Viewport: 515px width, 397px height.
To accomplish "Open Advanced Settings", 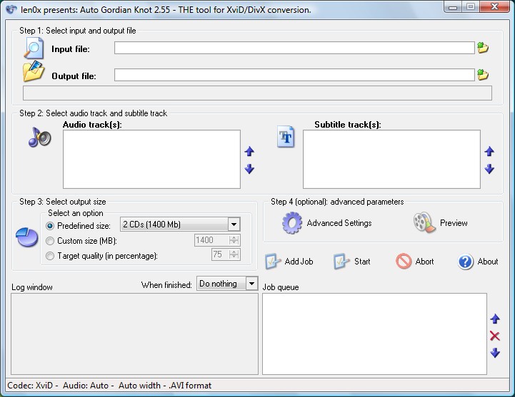I will 339,223.
